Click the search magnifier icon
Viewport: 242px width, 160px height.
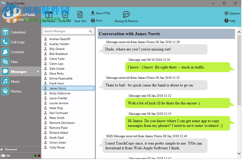coord(90,31)
